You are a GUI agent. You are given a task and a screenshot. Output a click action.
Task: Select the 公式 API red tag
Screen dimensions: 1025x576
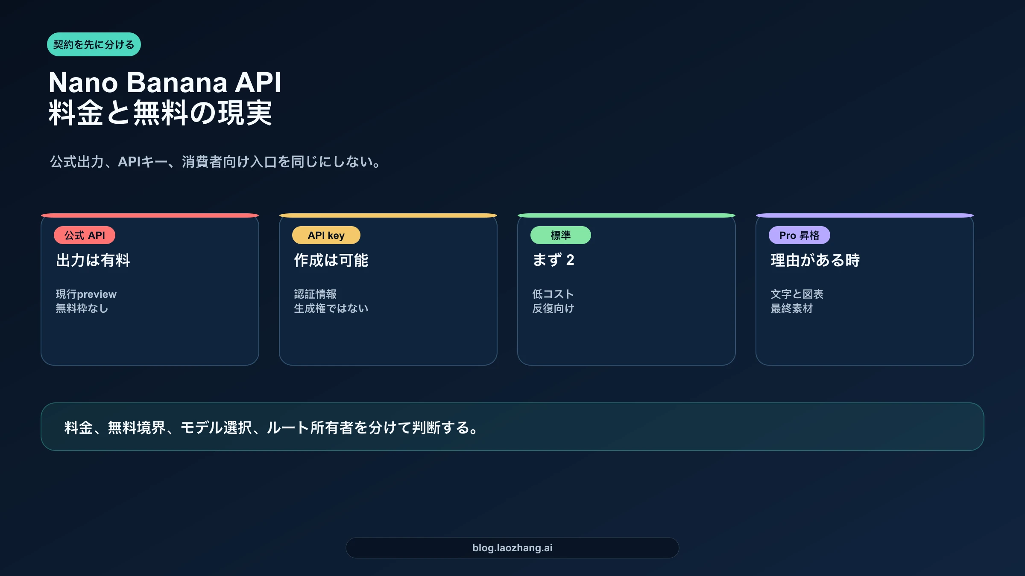(x=85, y=235)
